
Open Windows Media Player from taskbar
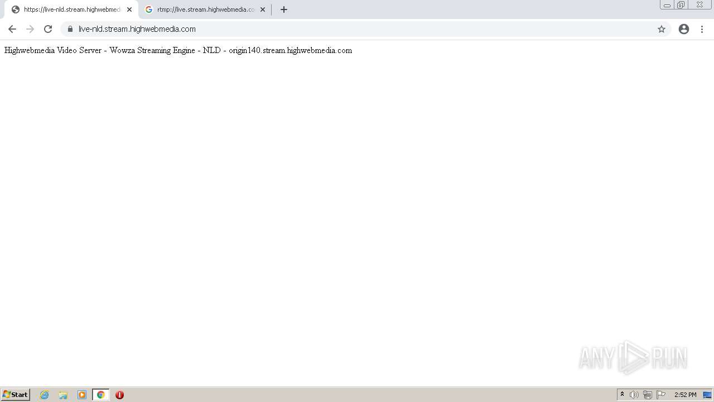pyautogui.click(x=82, y=395)
